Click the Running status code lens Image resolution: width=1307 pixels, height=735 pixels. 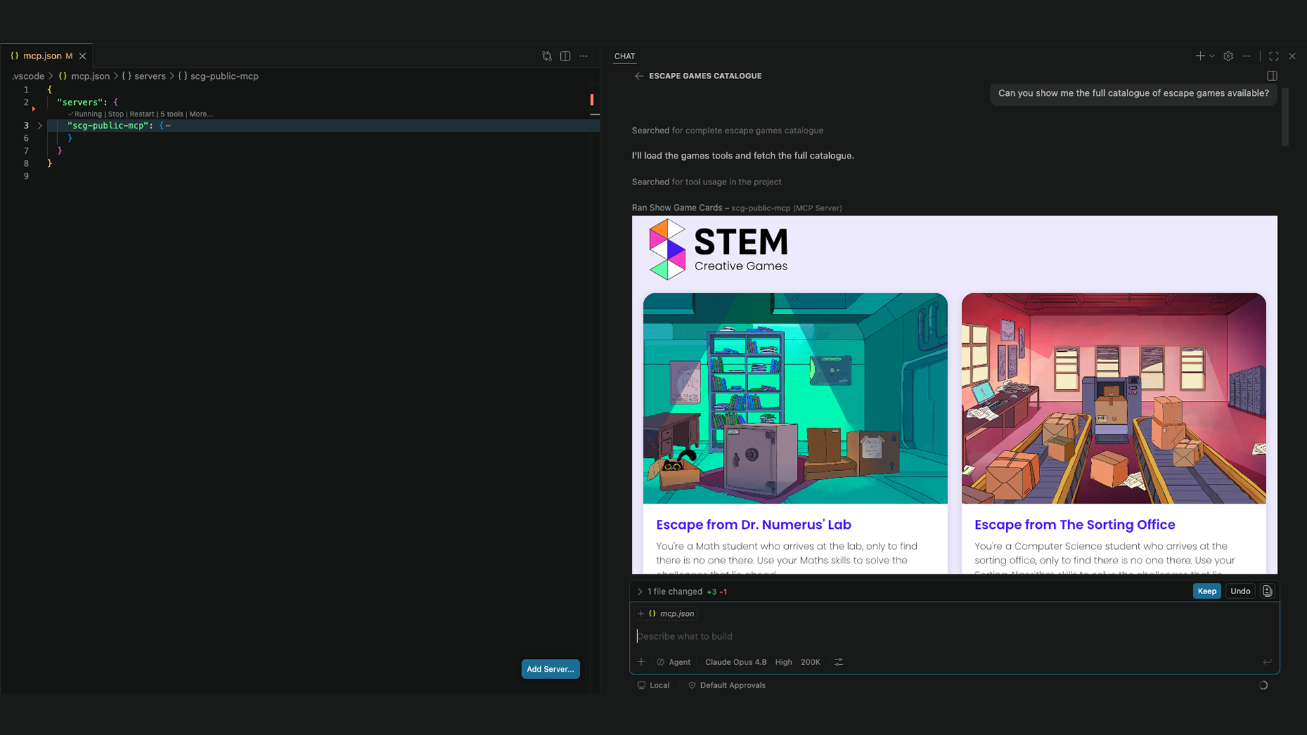point(86,114)
